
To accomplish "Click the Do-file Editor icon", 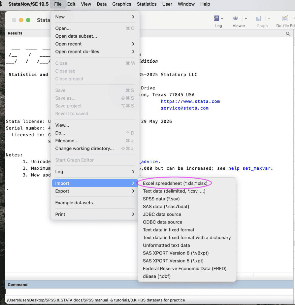I will 285,18.
